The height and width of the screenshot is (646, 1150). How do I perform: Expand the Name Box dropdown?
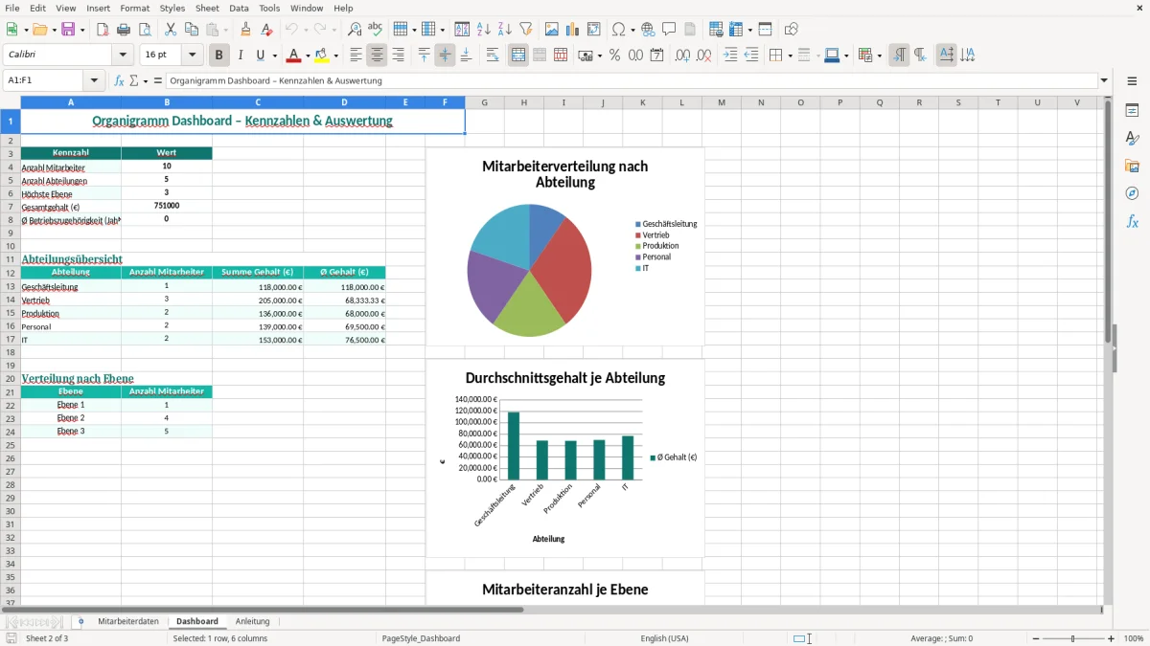[x=94, y=81]
